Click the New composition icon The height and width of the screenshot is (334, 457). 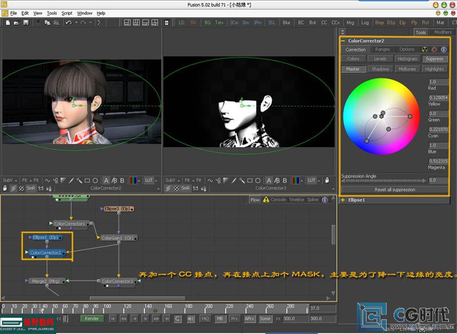tap(8, 23)
